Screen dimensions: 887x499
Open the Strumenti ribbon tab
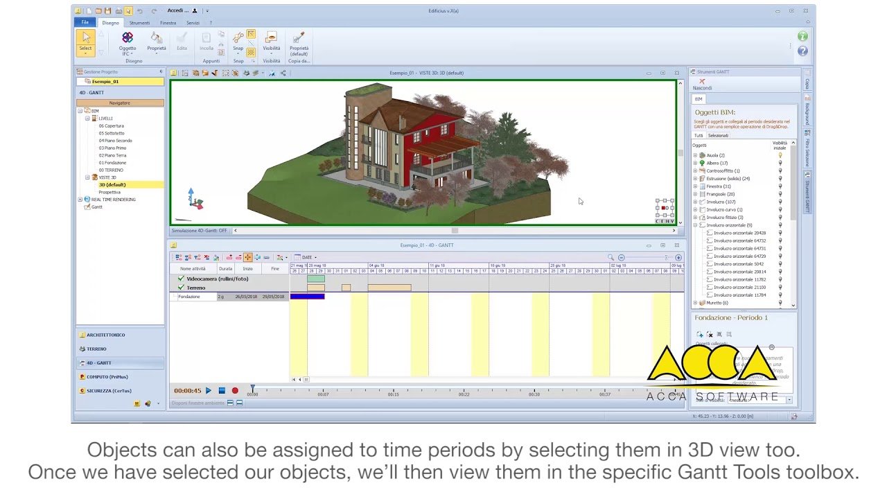(139, 23)
